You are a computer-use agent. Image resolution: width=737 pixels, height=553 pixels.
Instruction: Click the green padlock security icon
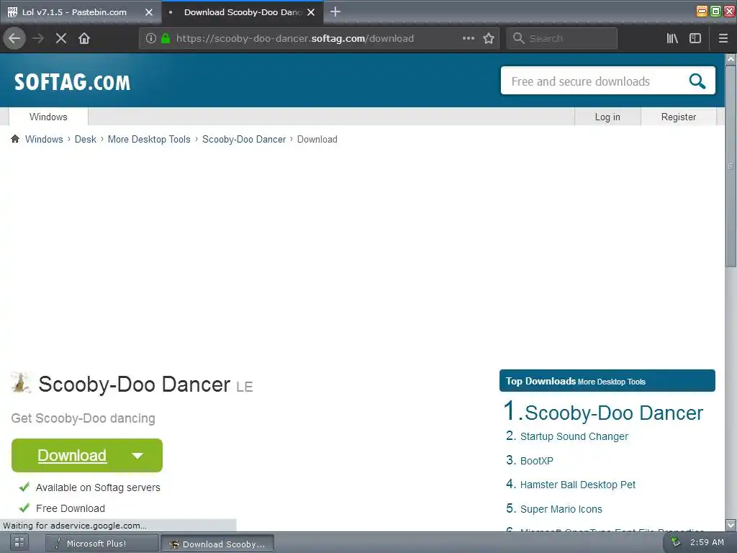[x=166, y=38]
